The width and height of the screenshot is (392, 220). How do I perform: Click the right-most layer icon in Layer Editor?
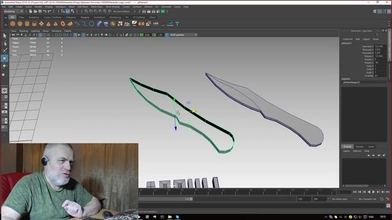click(x=384, y=155)
